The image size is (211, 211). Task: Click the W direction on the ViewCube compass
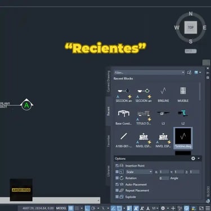(177, 28)
